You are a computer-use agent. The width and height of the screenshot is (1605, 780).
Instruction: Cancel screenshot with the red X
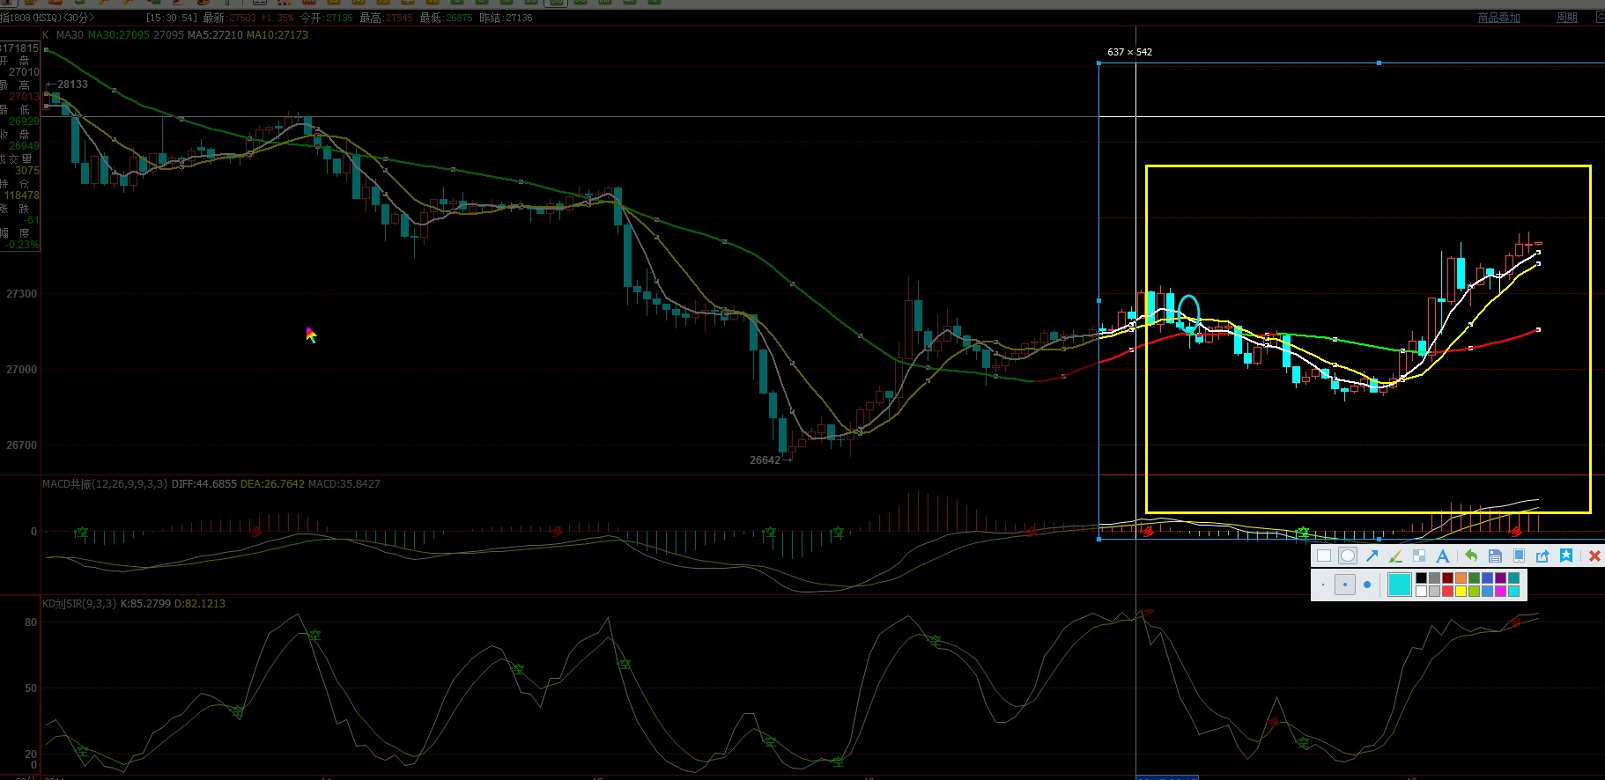click(x=1594, y=556)
